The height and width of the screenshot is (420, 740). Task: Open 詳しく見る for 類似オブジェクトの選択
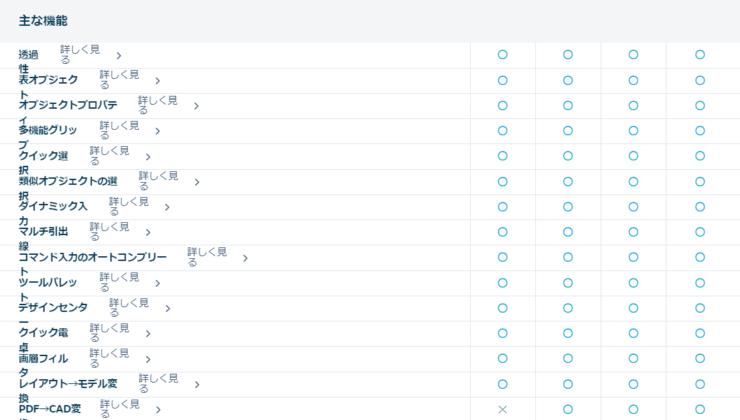pos(158,181)
